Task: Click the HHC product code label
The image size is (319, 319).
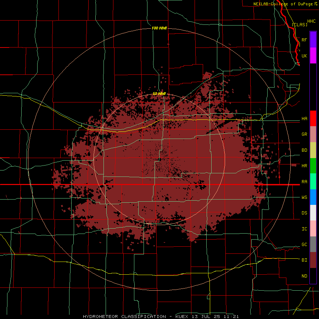Action: click(x=311, y=21)
